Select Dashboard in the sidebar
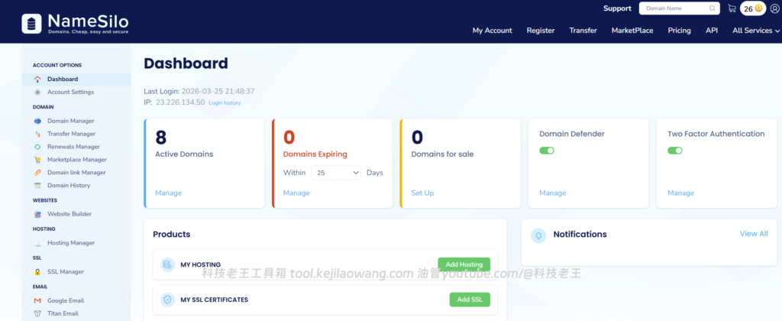 tap(76, 79)
